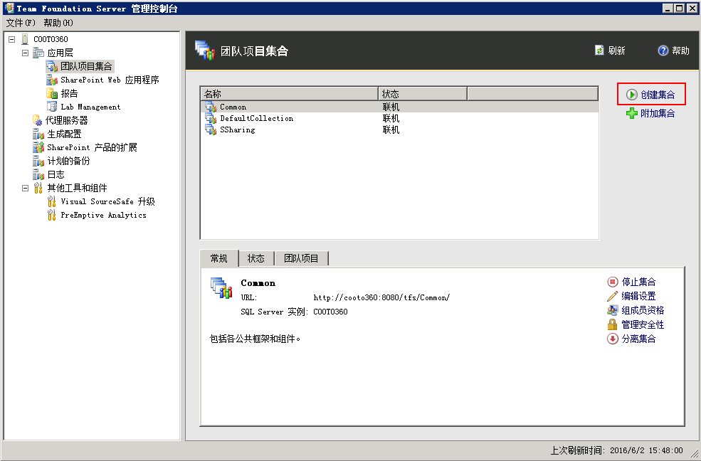The image size is (701, 461).
Task: Click the 编辑设置 link
Action: (638, 296)
